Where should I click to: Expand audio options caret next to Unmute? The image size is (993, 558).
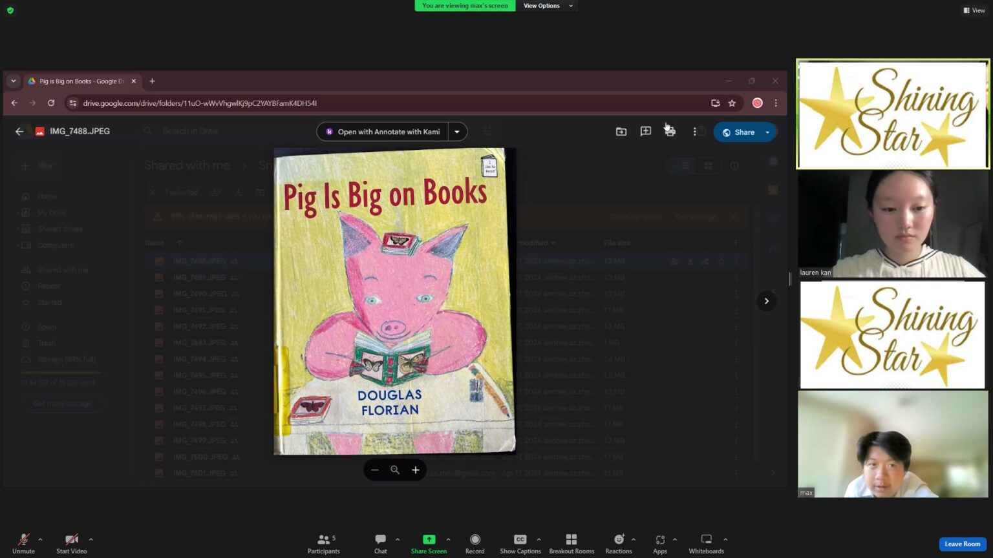(40, 539)
